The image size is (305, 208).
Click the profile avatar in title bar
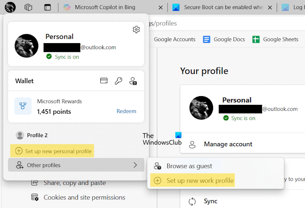[x=10, y=7]
